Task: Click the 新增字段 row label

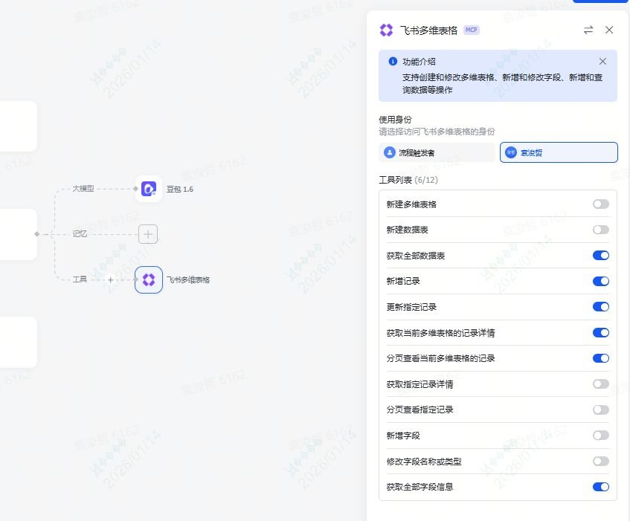Action: pos(403,436)
